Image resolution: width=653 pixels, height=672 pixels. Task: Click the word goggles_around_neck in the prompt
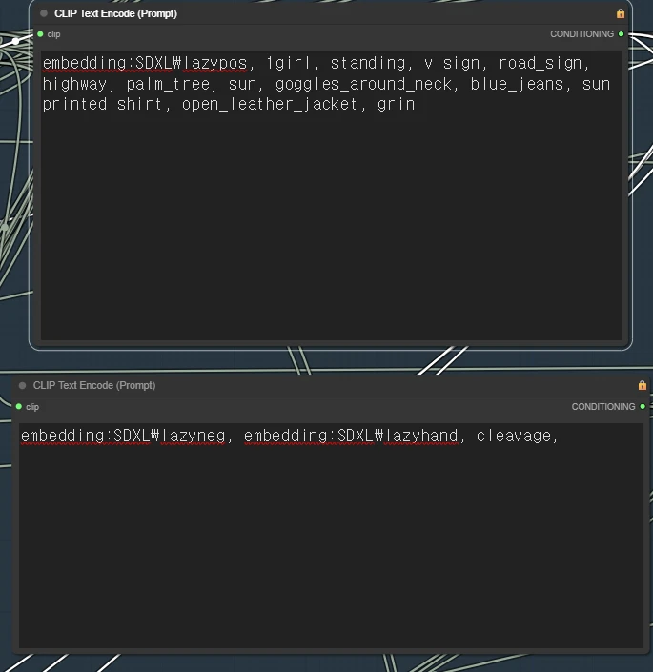pos(363,84)
